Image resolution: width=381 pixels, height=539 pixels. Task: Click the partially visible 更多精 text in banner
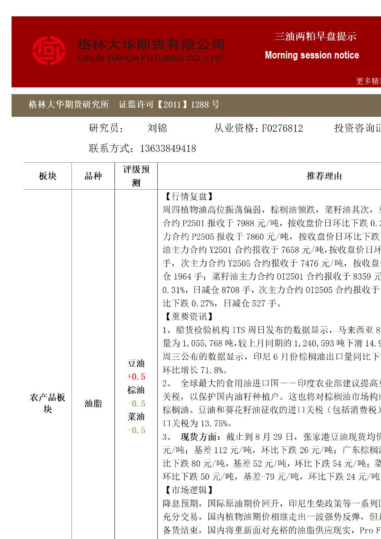[368, 81]
